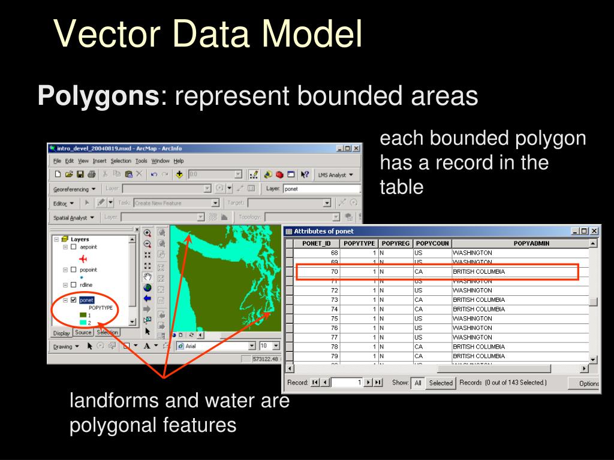Save the map document using the floppy icon
Screen dimensions: 614x460
[x=80, y=174]
